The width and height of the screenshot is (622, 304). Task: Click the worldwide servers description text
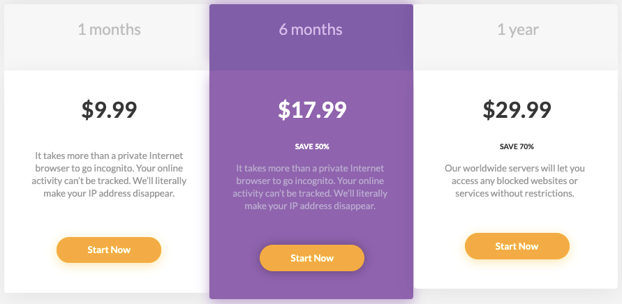[x=514, y=181]
